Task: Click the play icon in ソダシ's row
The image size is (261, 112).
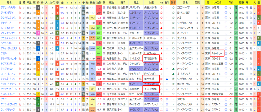Action: 226,99
